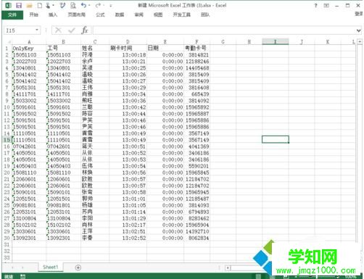Select column I header

click(x=275, y=42)
